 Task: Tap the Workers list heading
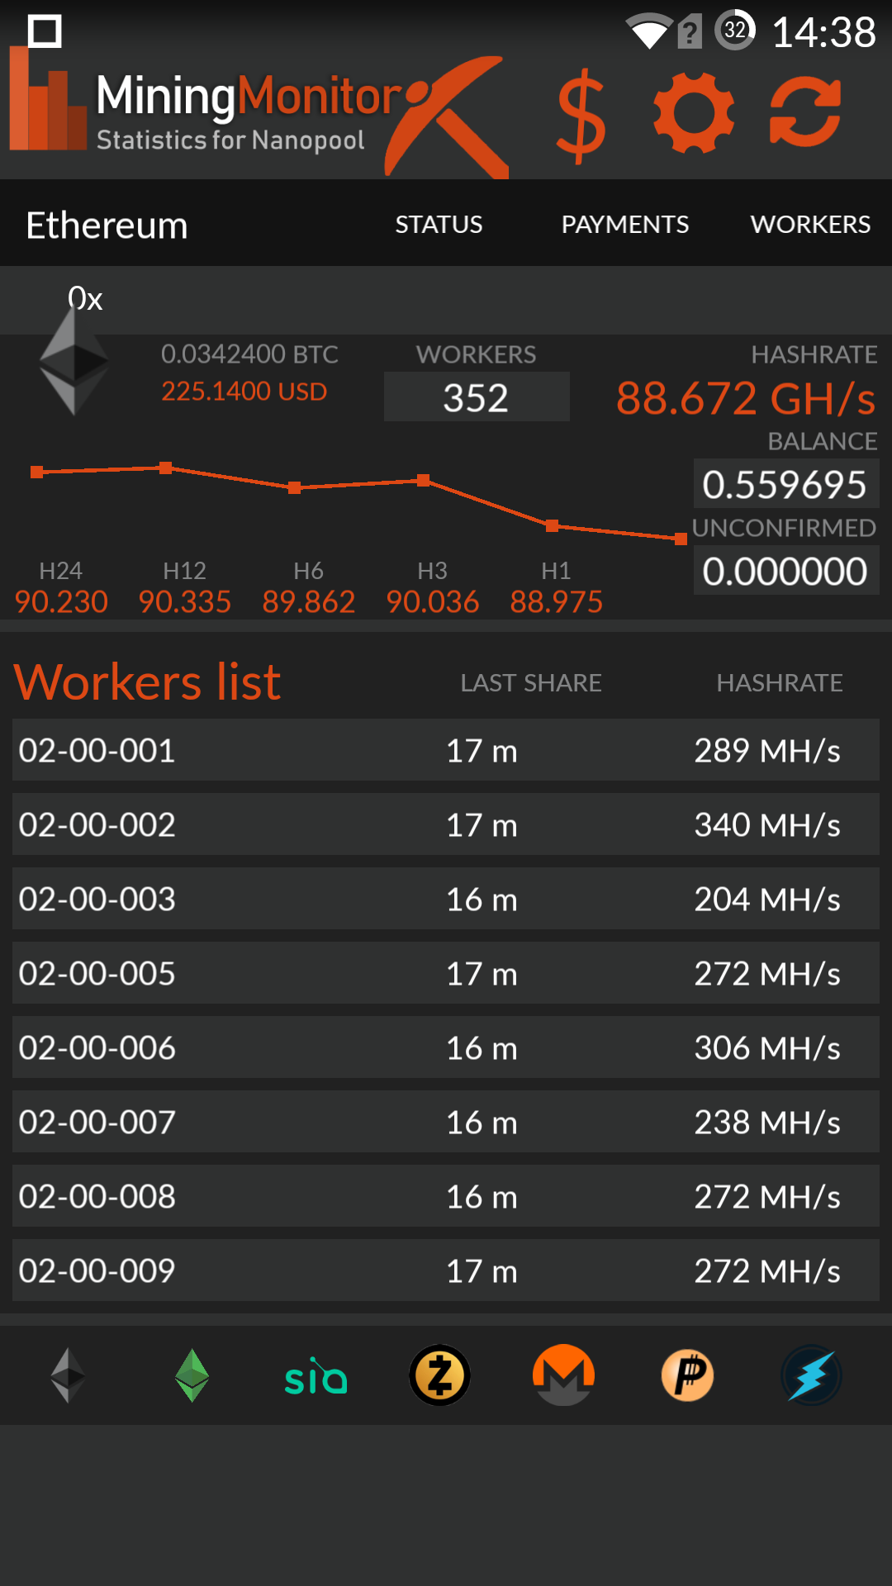pyautogui.click(x=148, y=682)
